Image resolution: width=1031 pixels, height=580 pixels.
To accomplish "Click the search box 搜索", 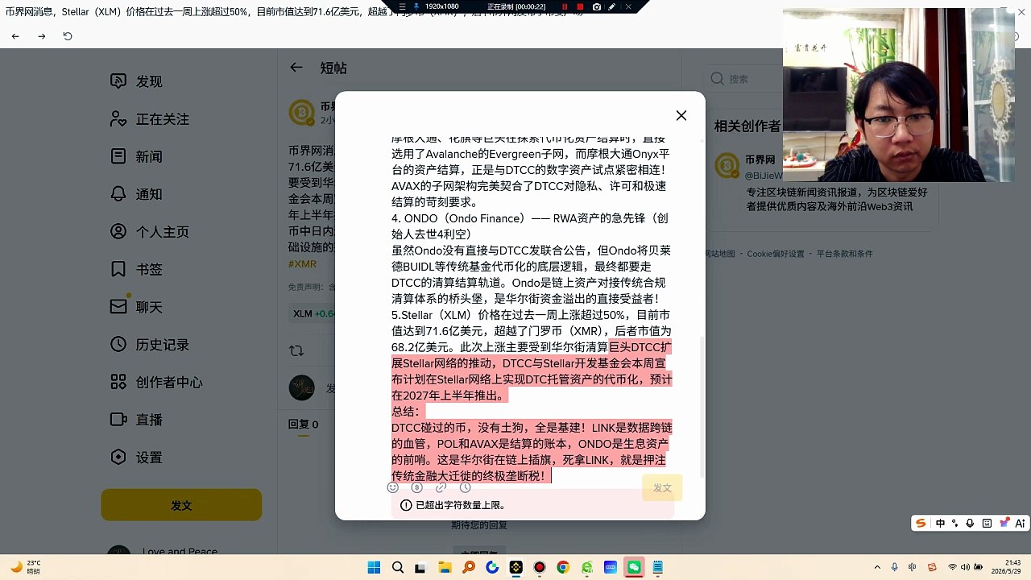I will point(745,79).
